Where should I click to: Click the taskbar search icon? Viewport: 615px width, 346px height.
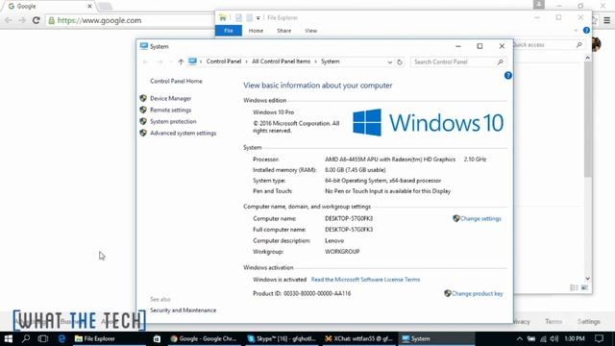[x=26, y=338]
